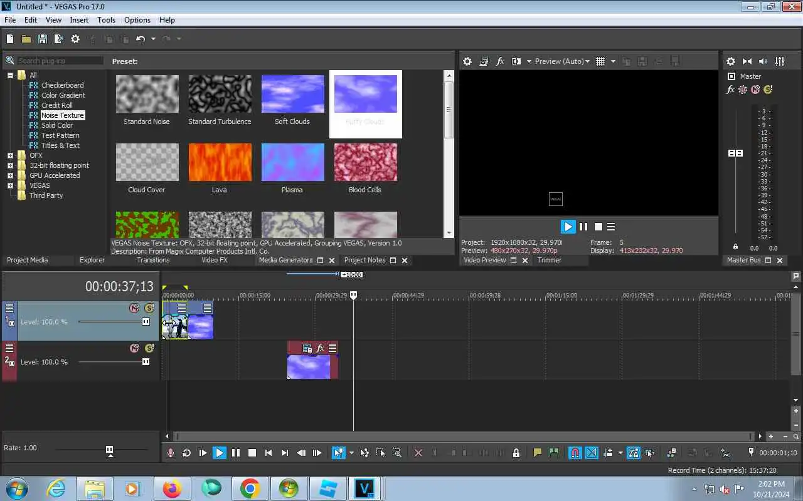Open Event FX on the track 2 clip
The height and width of the screenshot is (501, 803).
tap(320, 348)
